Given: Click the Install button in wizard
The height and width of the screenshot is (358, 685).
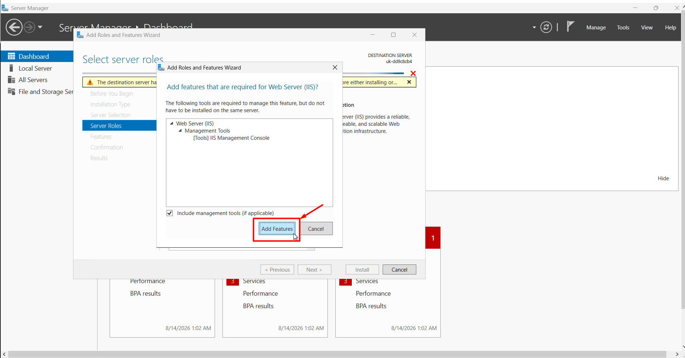Looking at the screenshot, I should point(362,269).
